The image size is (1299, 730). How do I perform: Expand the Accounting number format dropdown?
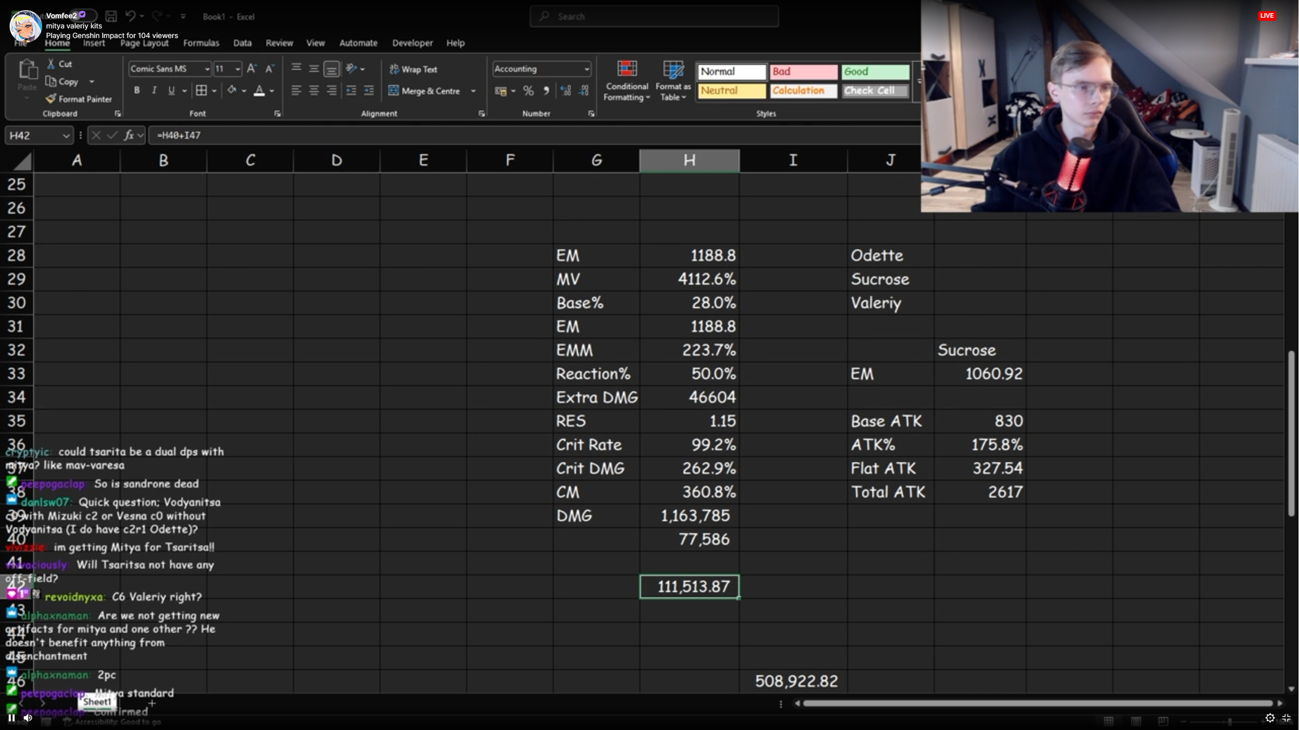(x=587, y=69)
